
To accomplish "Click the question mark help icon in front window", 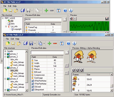I will coord(69,43).
